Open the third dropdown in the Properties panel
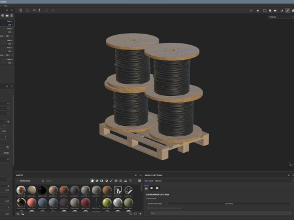The height and width of the screenshot is (220, 294). point(4,113)
